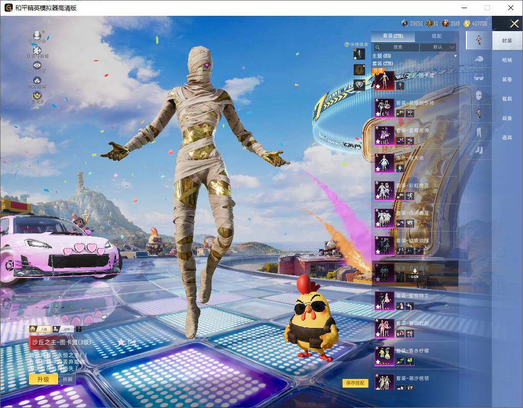Click the 保存搭配 button
Image resolution: width=523 pixels, height=408 pixels.
tap(355, 382)
